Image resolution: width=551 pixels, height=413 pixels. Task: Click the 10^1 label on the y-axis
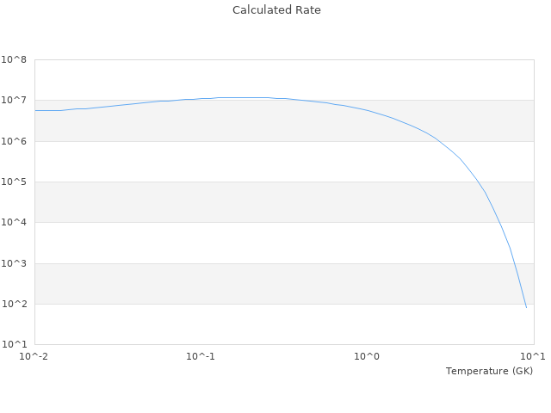(x=14, y=345)
